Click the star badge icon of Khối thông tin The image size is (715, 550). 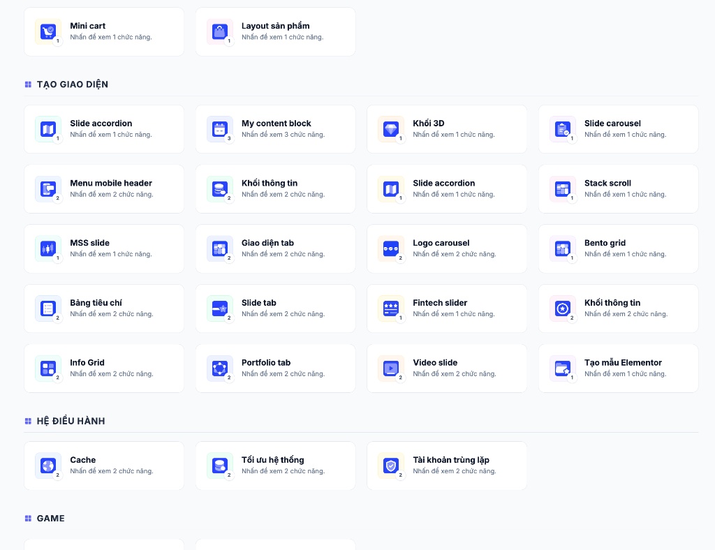(562, 309)
